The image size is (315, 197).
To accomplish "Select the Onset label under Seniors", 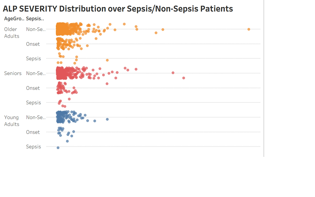I will (33, 88).
